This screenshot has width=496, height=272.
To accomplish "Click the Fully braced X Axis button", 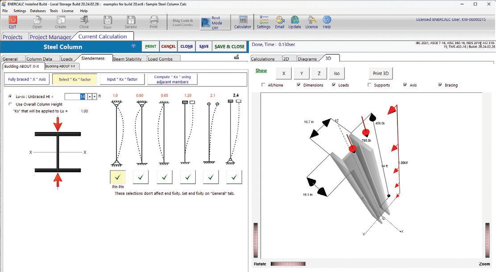I will (27, 79).
